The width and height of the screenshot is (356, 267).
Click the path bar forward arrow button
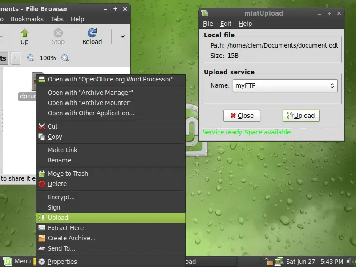[x=16, y=58]
